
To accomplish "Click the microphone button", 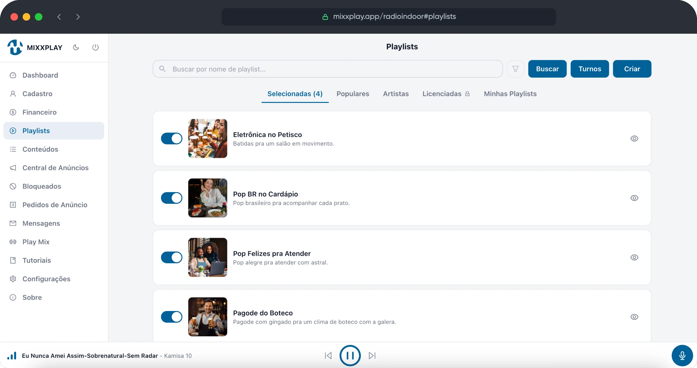I will pos(682,356).
